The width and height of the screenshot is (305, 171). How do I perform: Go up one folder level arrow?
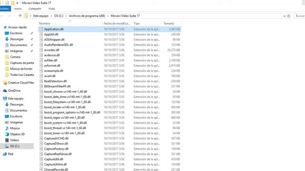(x=20, y=16)
